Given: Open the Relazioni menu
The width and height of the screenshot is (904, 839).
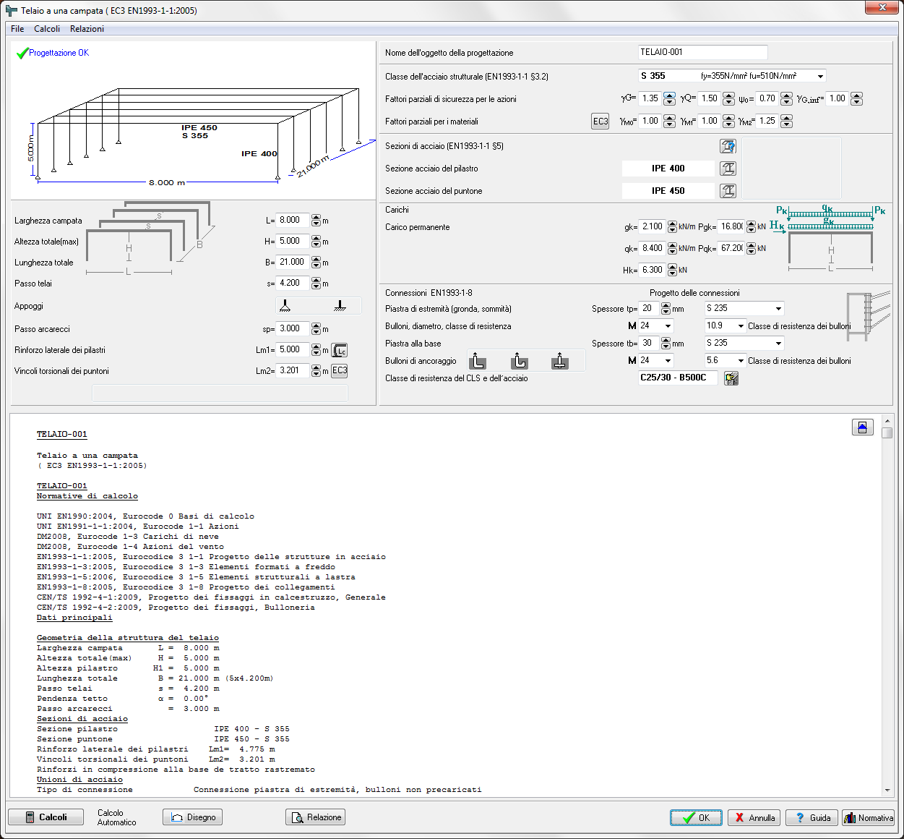Looking at the screenshot, I should 87,29.
